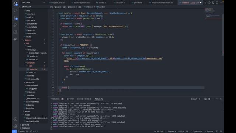Open next-auth.d.ts in explorer
This screenshot has height=133, width=236.
[x=32, y=121]
